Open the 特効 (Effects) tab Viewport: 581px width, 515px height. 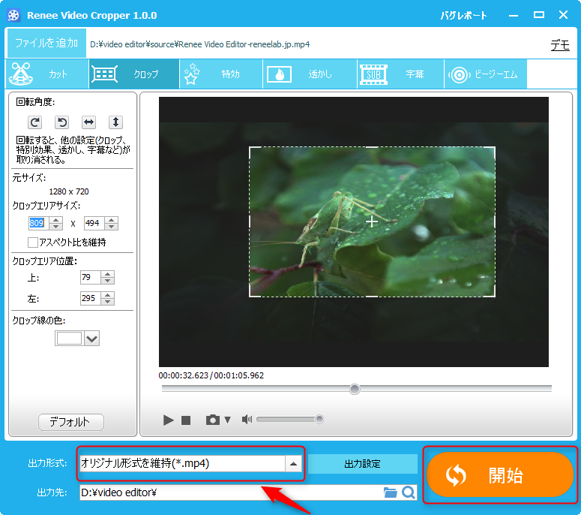(x=221, y=74)
